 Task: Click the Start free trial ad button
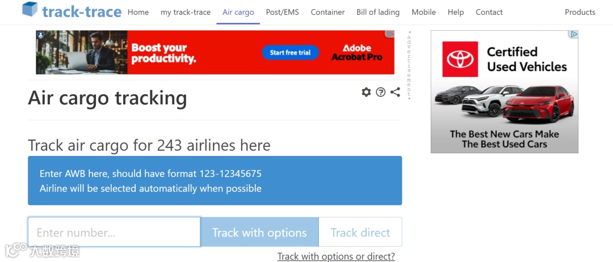click(x=290, y=53)
